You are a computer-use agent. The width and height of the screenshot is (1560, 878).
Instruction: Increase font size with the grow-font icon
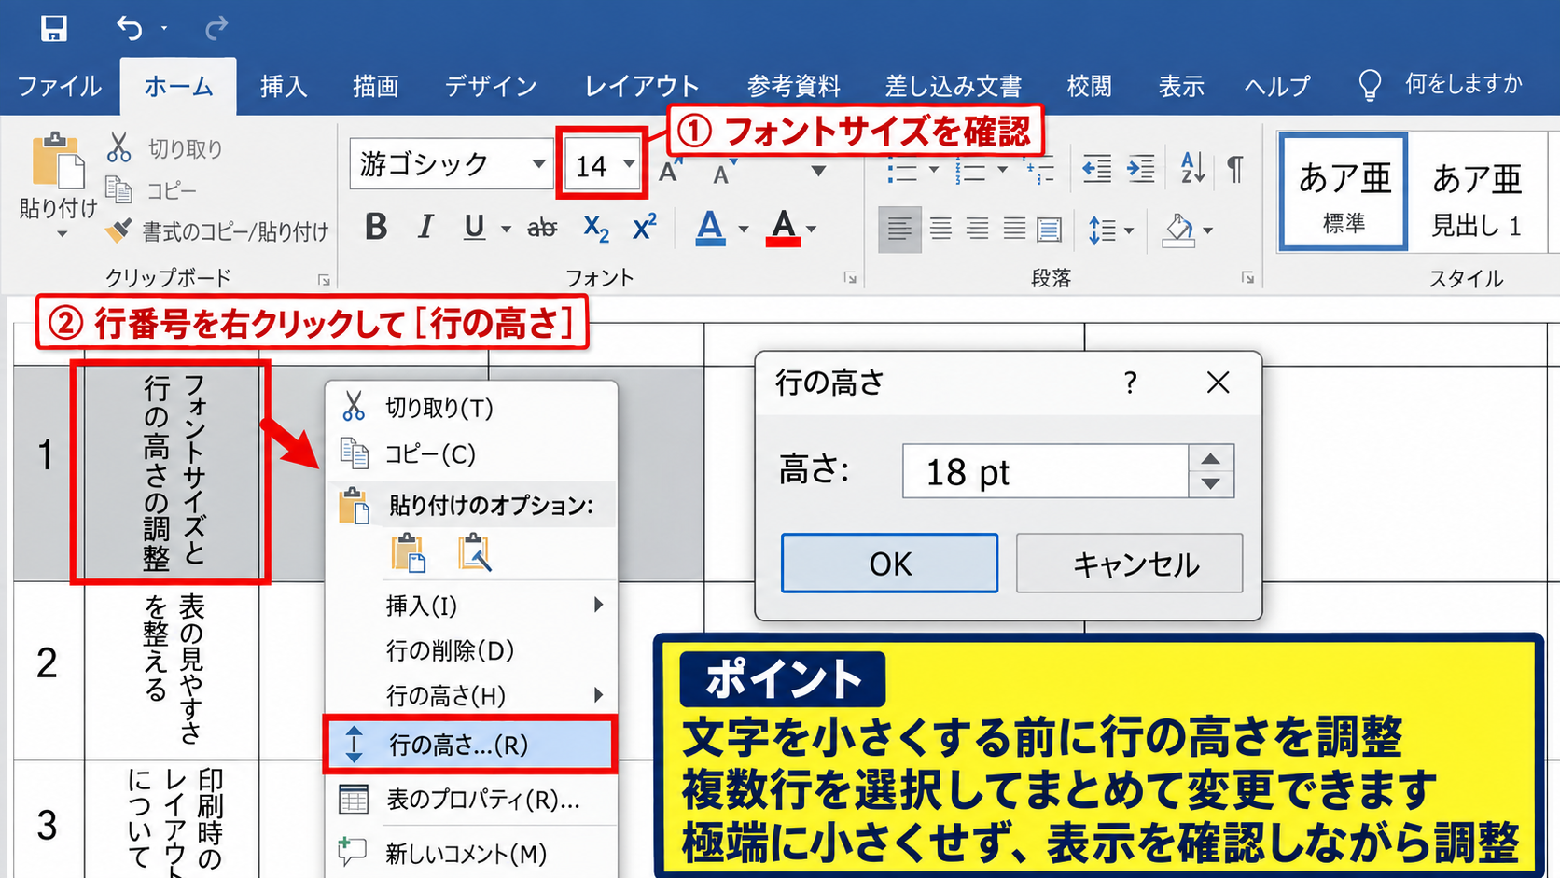671,170
